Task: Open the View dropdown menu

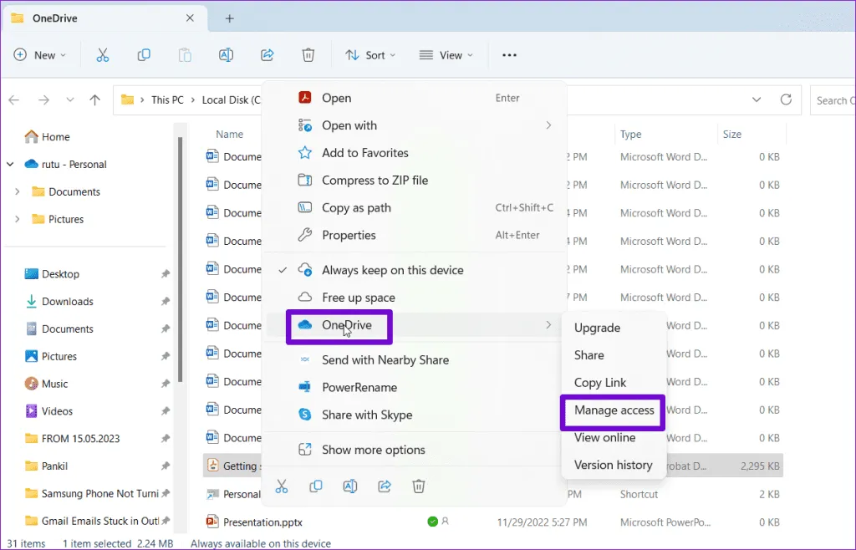Action: [446, 55]
